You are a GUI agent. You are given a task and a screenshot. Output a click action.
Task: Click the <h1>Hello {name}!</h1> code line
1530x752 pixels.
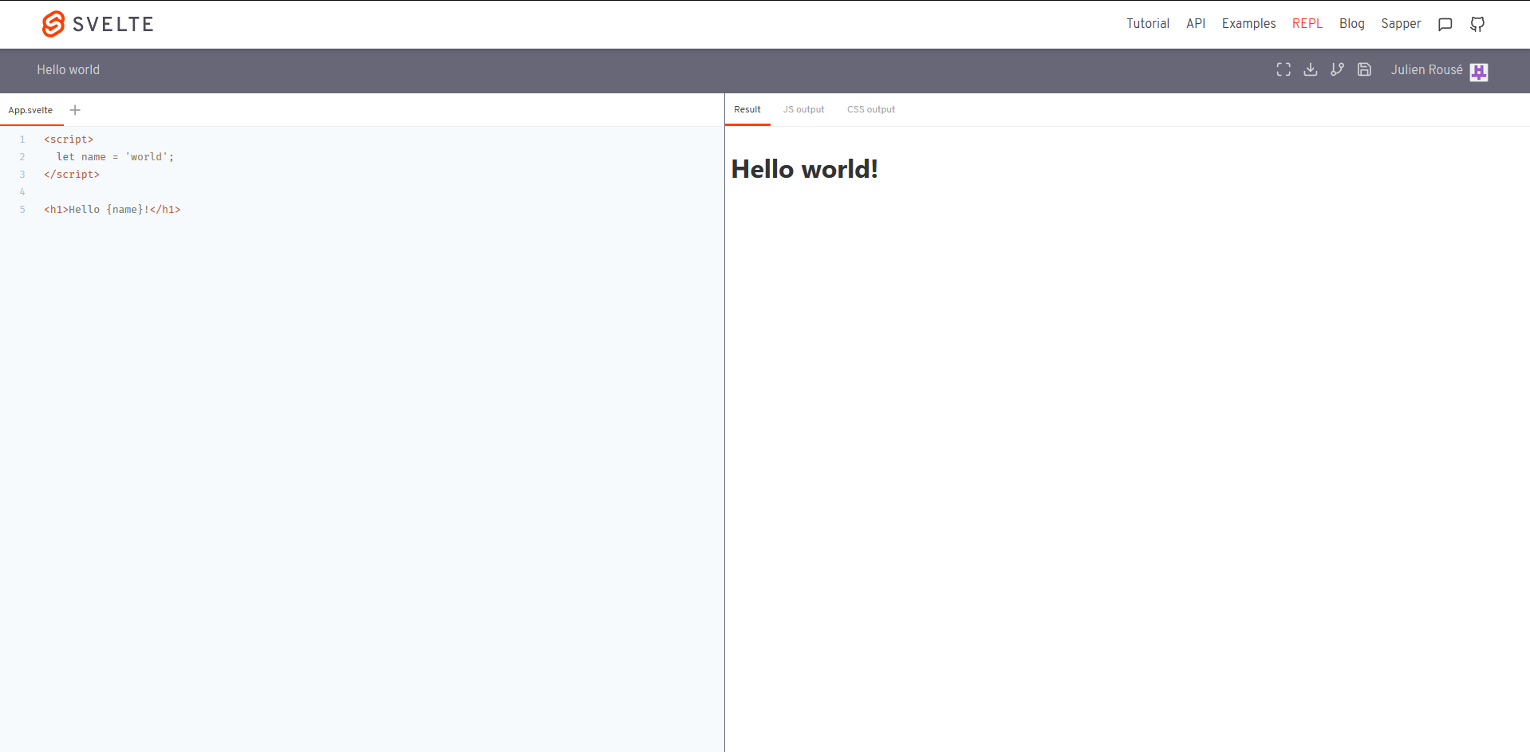[112, 210]
